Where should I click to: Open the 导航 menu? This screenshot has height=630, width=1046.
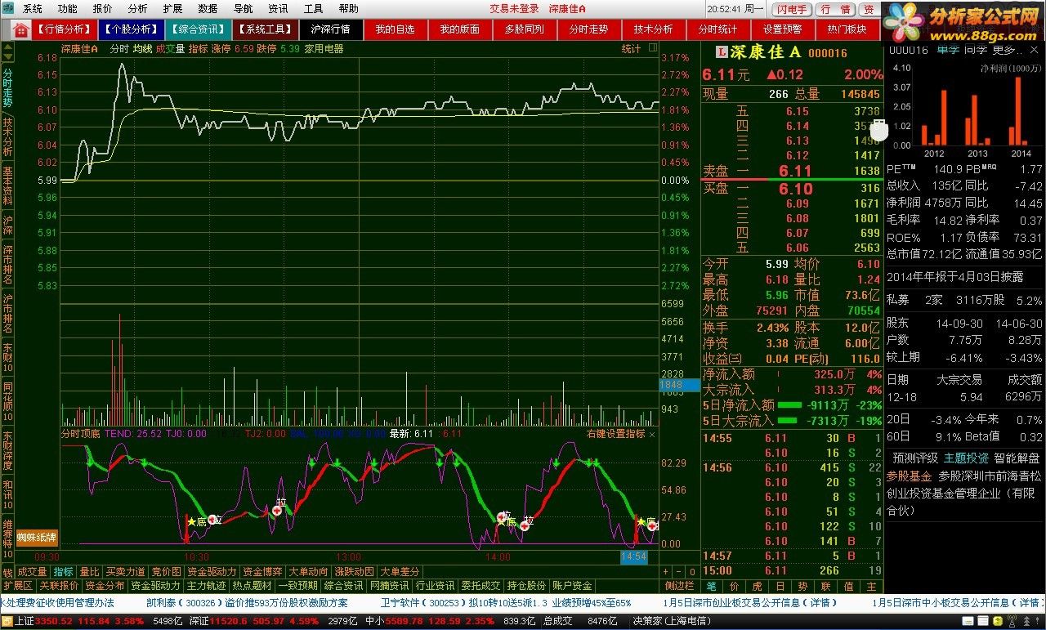click(x=243, y=8)
